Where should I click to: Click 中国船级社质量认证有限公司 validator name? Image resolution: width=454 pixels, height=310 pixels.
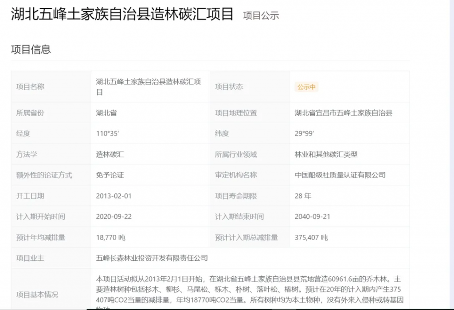[340, 175]
